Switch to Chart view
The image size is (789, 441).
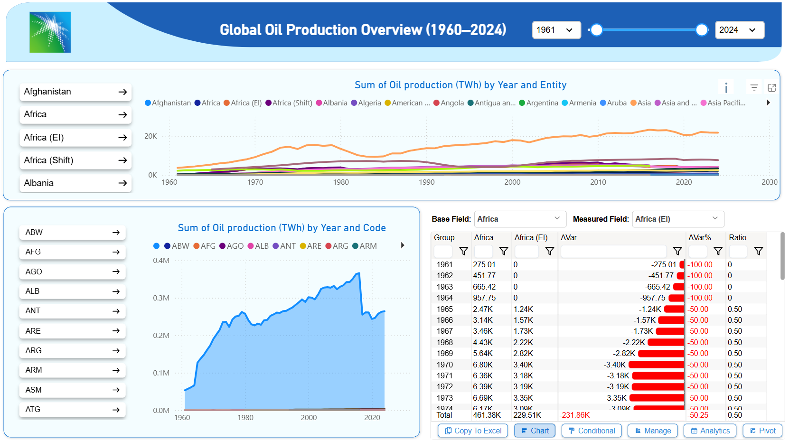coord(535,431)
